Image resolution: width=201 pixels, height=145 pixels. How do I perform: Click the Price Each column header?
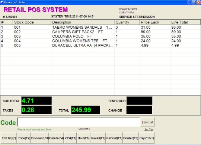[x=155, y=22]
